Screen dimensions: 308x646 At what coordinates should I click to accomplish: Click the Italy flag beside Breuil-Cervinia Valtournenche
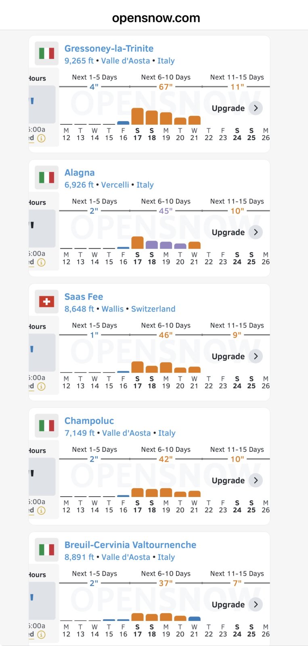47,550
